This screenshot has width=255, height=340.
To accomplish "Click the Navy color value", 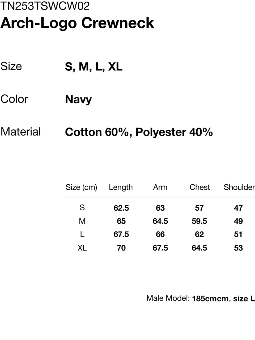I will tap(78, 100).
